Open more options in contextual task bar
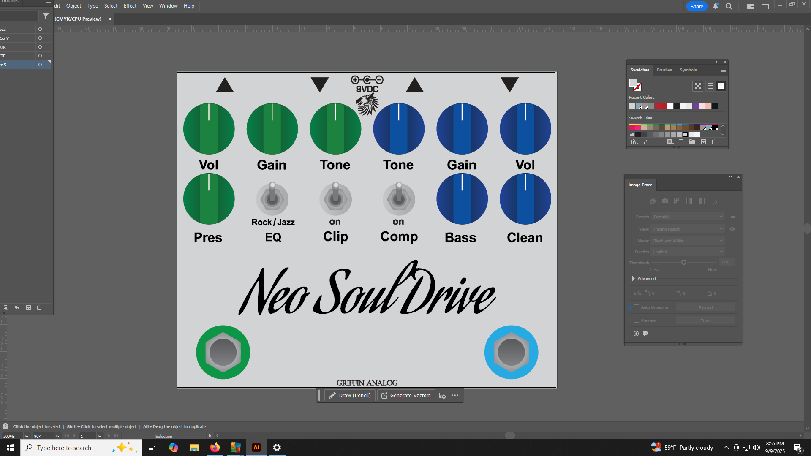Image resolution: width=811 pixels, height=456 pixels. coord(455,396)
